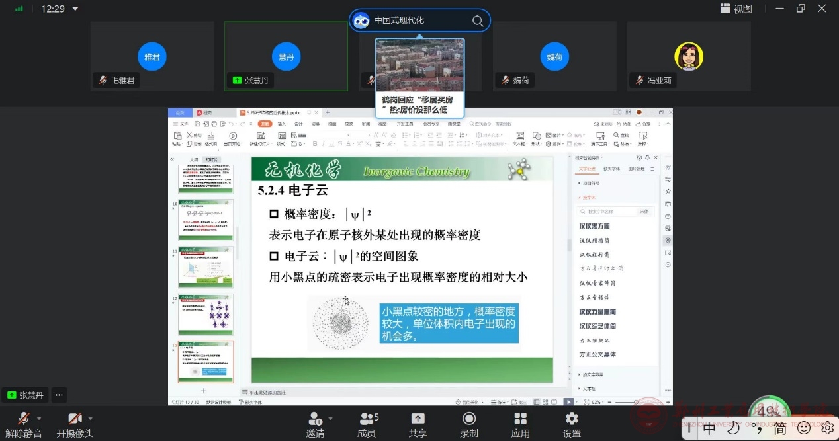
Task: Toggle the 中 Chinese input mode indicator
Action: [709, 428]
